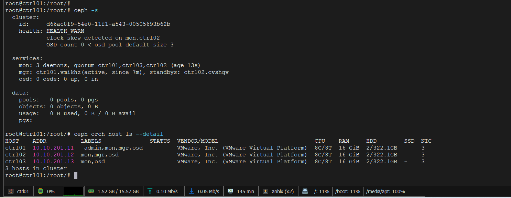Click the 0.10 Mb/s upload rate
511x198 pixels.
(167, 191)
